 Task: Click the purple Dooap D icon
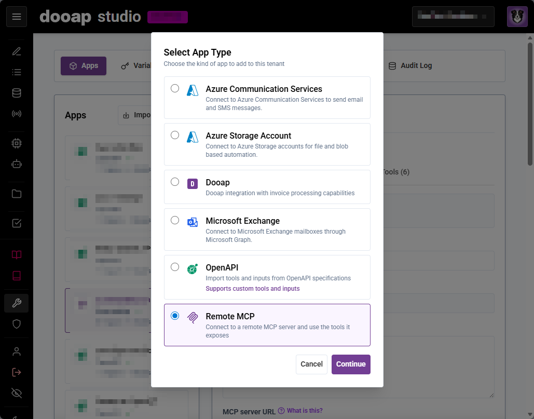(x=193, y=184)
